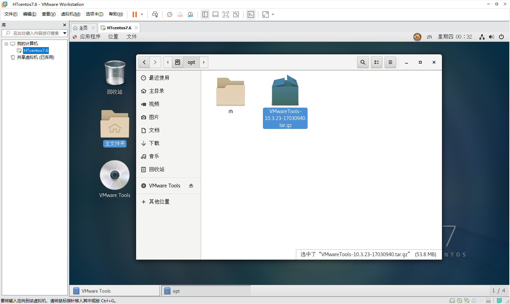This screenshot has height=304, width=510.
Task: Select 共享虚拟机 (已弃用) in library
Action: pos(36,57)
